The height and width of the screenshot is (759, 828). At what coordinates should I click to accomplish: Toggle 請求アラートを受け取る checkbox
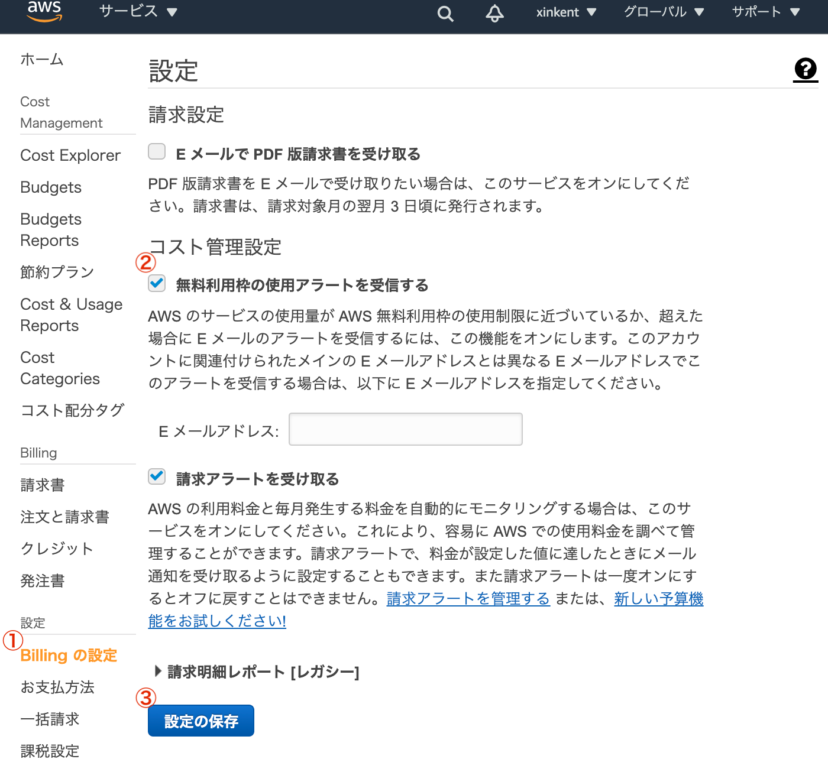pos(157,476)
